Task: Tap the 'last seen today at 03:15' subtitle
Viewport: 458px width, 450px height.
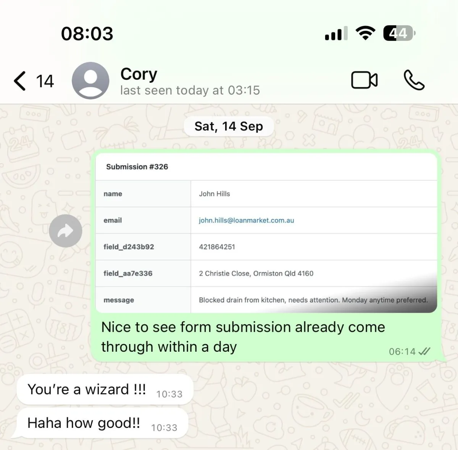Action: point(190,90)
